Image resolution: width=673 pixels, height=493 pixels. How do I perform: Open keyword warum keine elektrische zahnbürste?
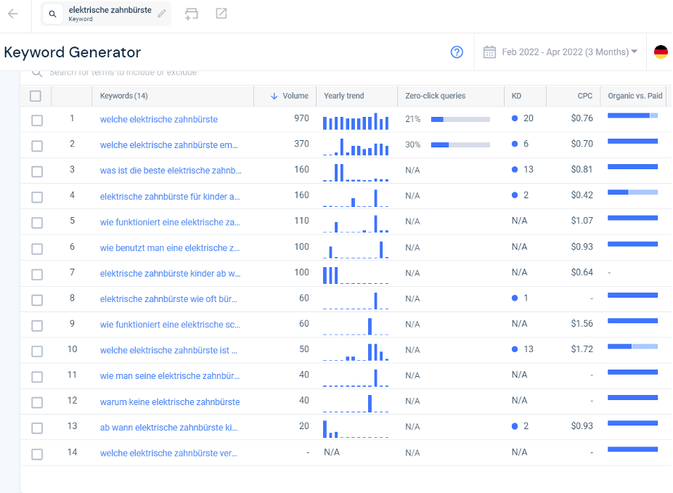[170, 402]
